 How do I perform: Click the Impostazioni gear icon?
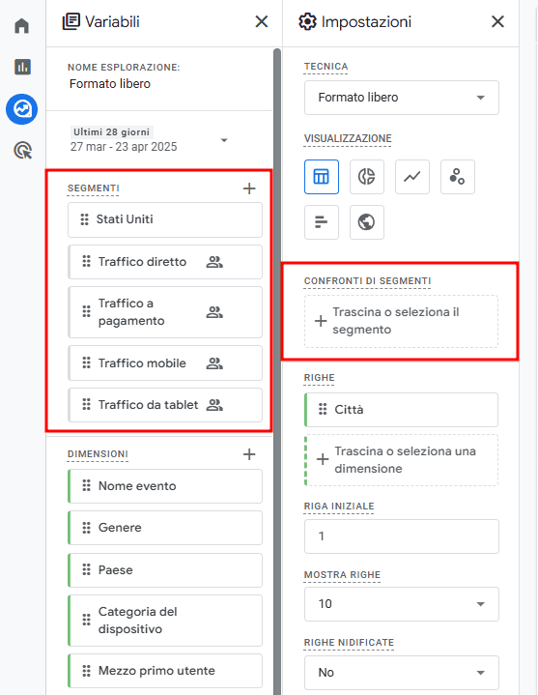307,21
